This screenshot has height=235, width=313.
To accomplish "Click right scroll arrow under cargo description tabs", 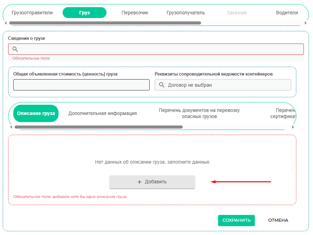I will pos(292,127).
